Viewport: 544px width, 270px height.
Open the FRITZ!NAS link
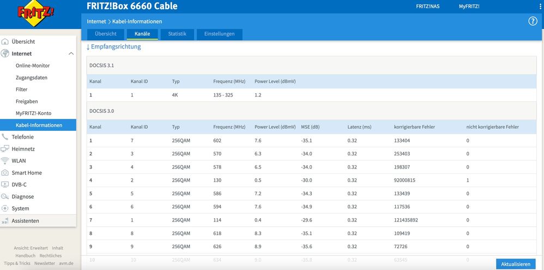pyautogui.click(x=428, y=6)
